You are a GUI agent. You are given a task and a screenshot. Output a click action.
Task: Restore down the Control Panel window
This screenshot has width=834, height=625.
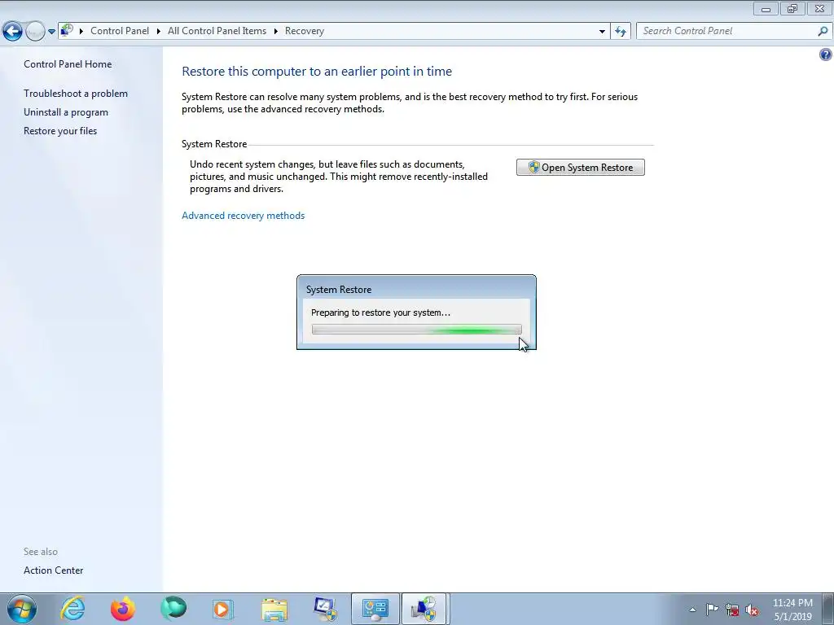(x=792, y=8)
